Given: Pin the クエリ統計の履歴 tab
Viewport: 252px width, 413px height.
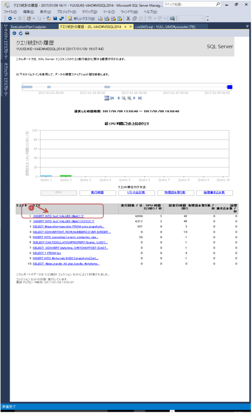Looking at the screenshot, I should 125,27.
